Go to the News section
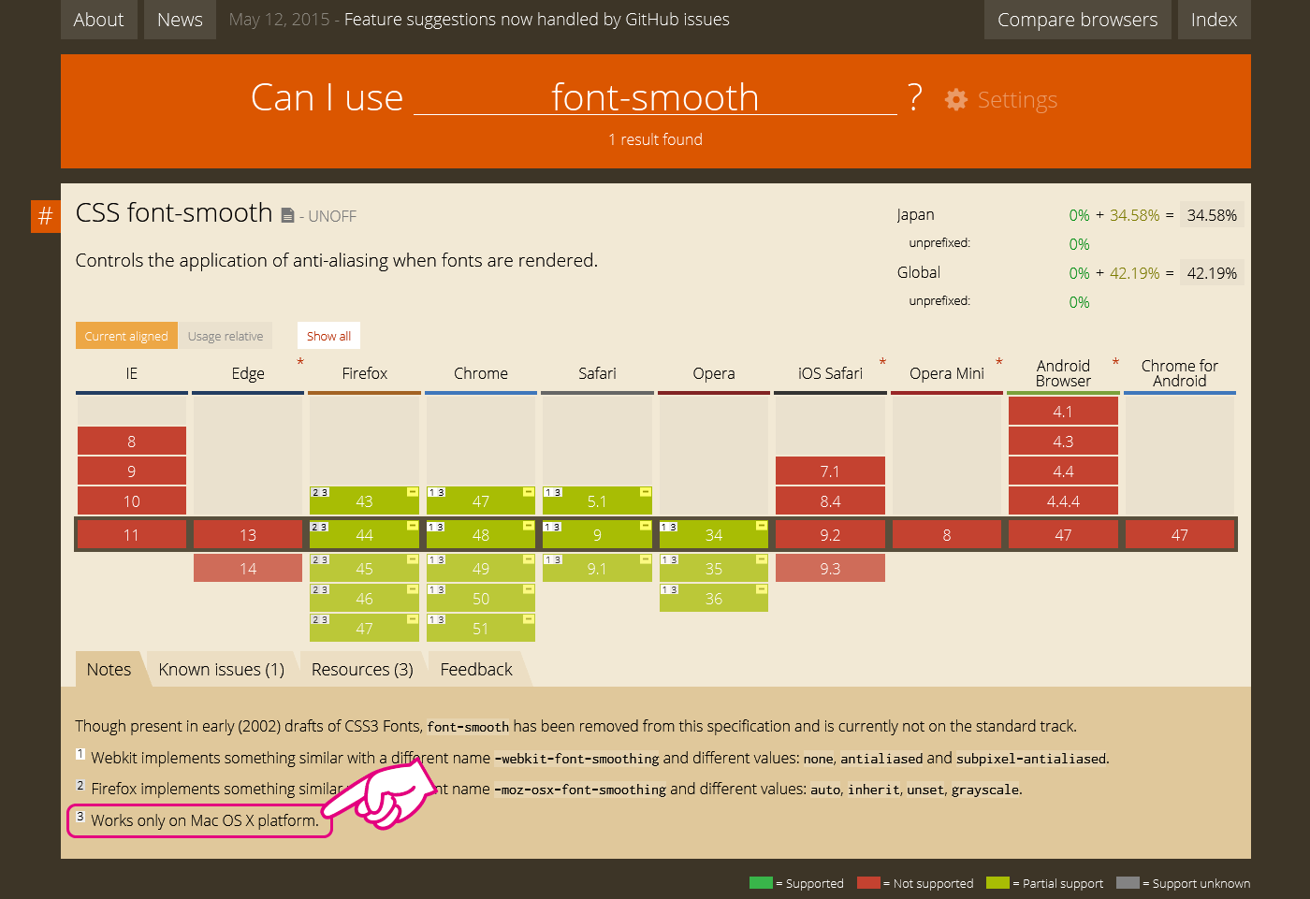Image resolution: width=1310 pixels, height=899 pixels. point(180,20)
